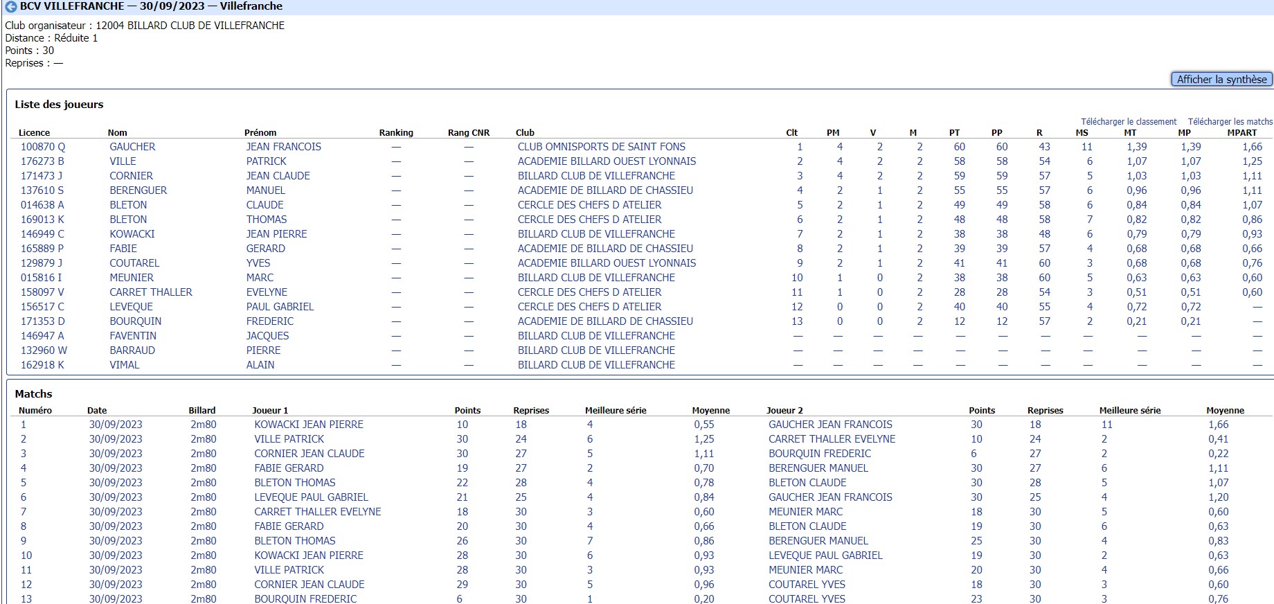Click the MPART column header
The image size is (1274, 604).
coord(1242,132)
